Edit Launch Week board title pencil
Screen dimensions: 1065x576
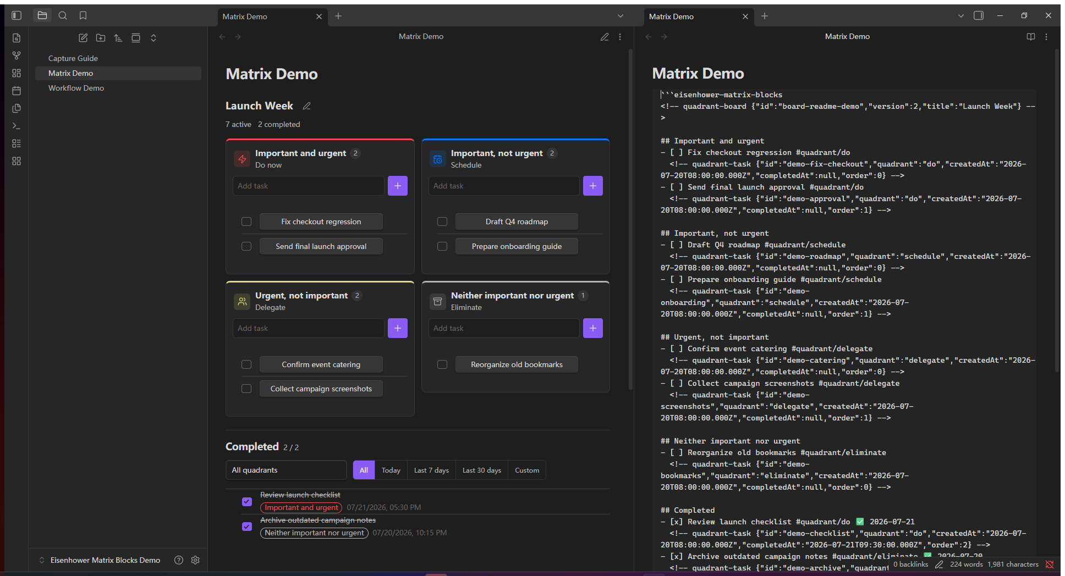point(307,106)
